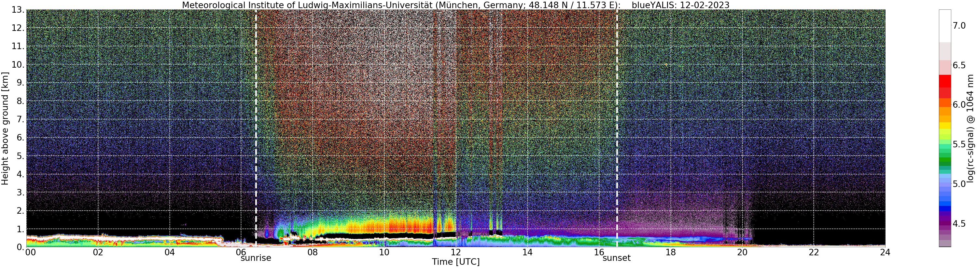The image size is (977, 268).
Task: Click the time axis tick label '24'
Action: click(885, 252)
